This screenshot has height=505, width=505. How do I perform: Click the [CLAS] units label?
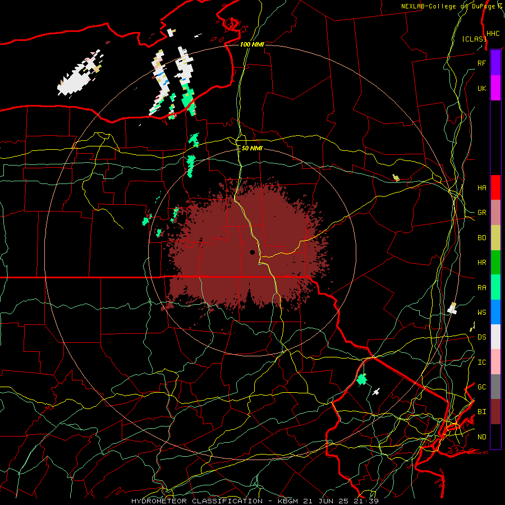click(474, 39)
